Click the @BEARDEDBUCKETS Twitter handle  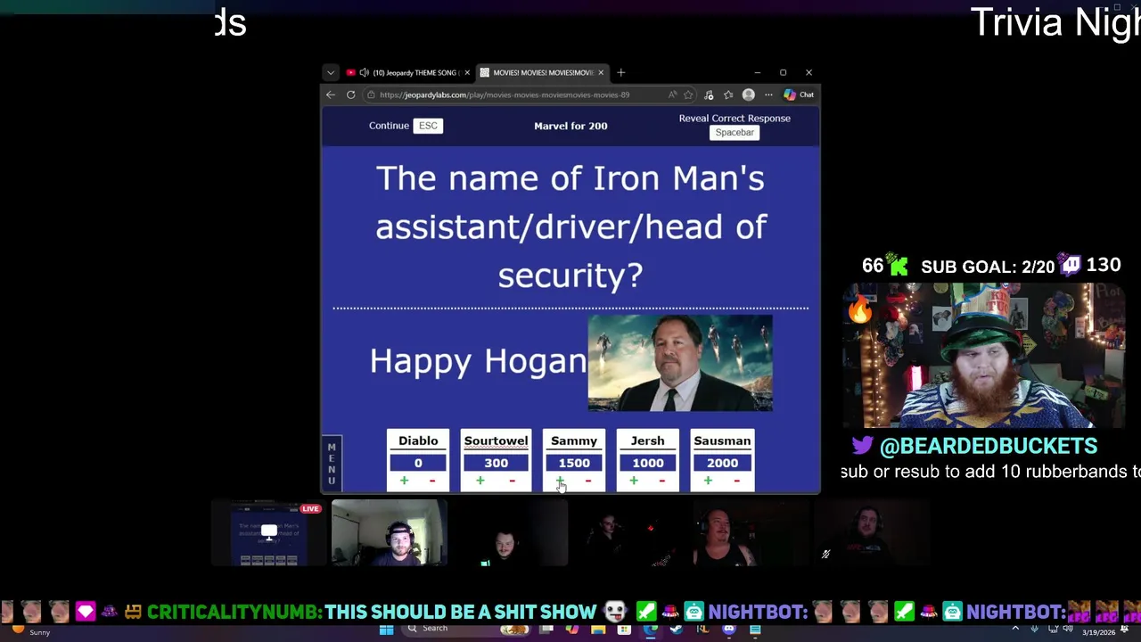click(989, 446)
